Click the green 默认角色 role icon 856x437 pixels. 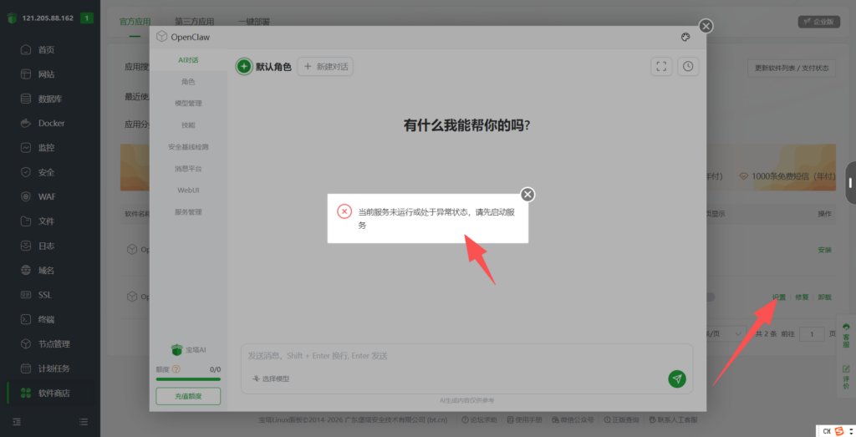[x=244, y=67]
